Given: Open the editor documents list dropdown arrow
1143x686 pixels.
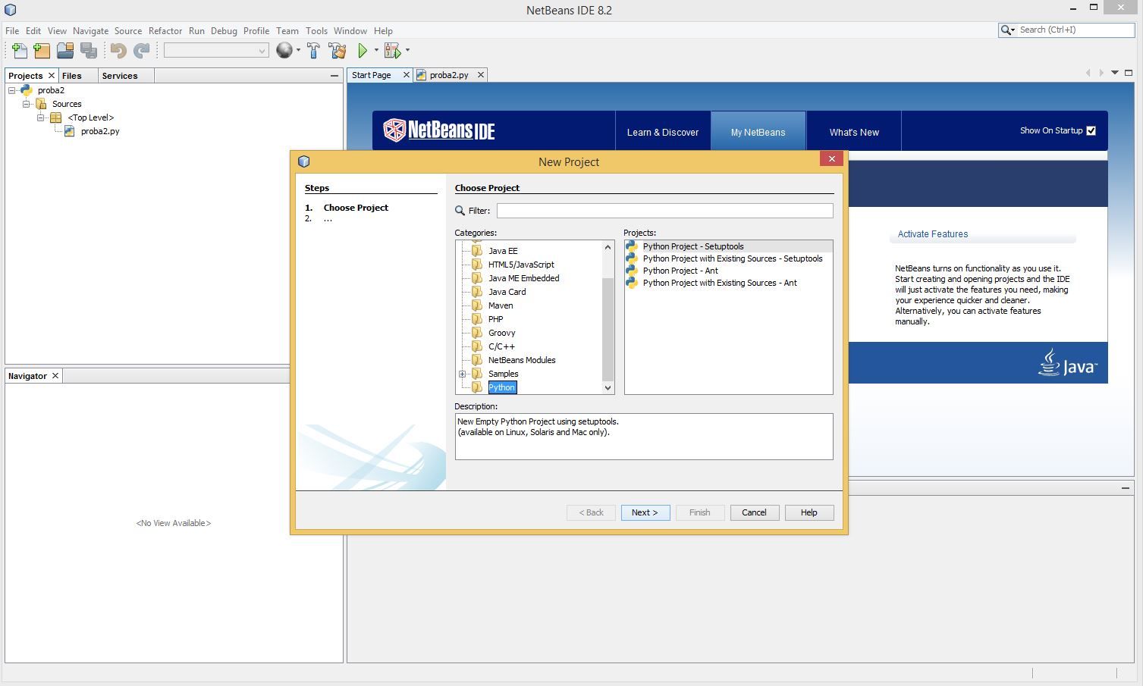Looking at the screenshot, I should (1115, 73).
